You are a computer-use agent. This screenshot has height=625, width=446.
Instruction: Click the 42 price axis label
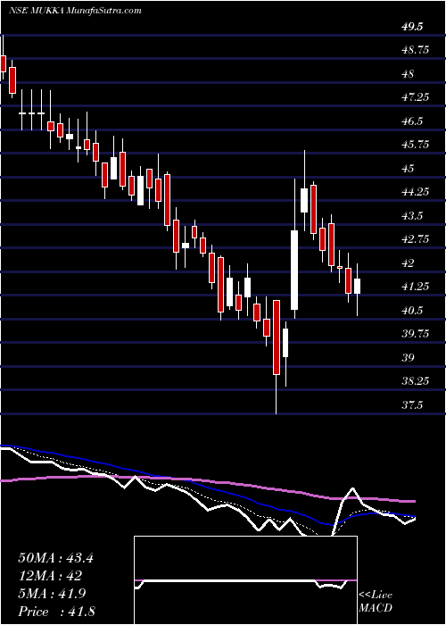tap(409, 263)
